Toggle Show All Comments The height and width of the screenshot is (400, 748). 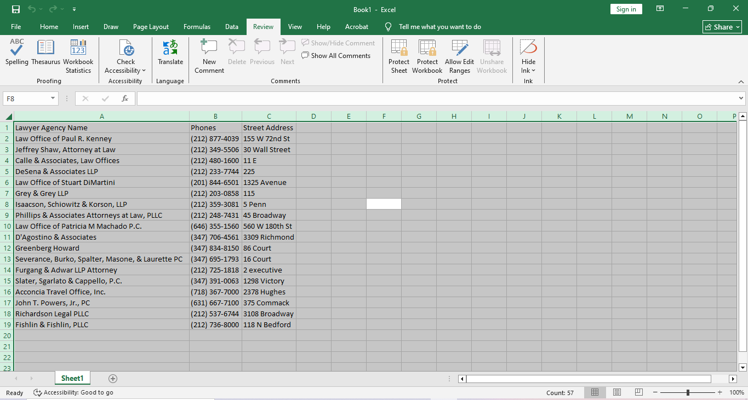coord(336,56)
